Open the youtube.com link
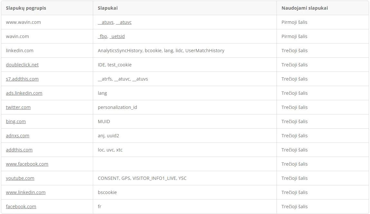Image resolution: width=370 pixels, height=214 pixels. 20,178
